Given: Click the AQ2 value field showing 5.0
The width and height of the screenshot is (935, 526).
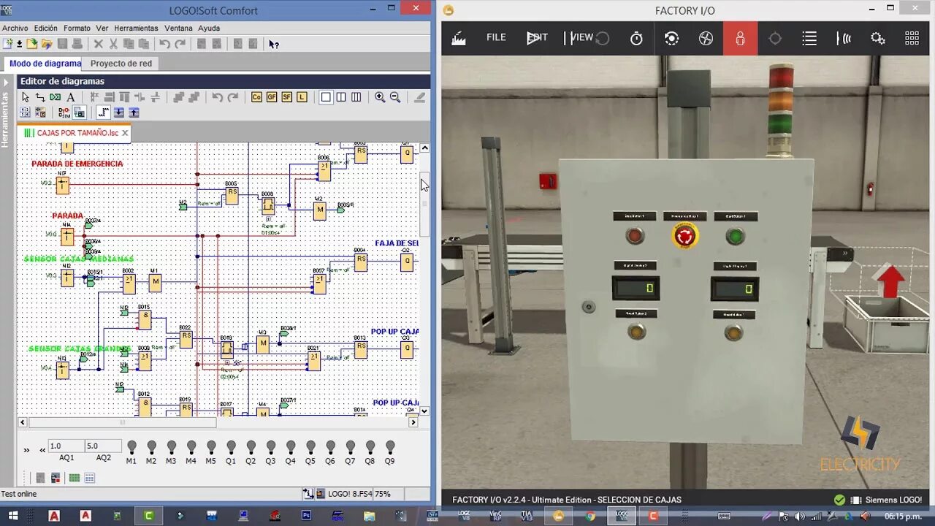Looking at the screenshot, I should [103, 446].
